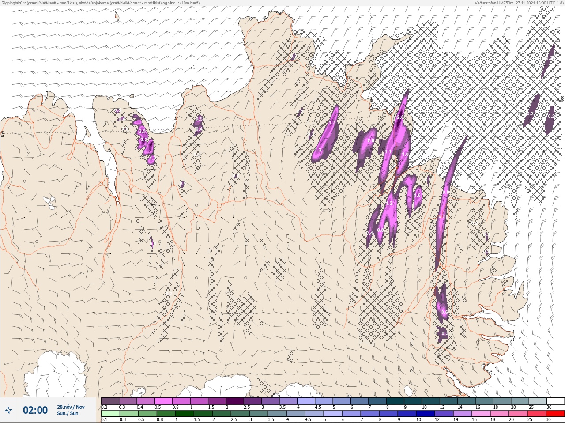565x423 pixels.
Task: Select upper legend swatch between 0.2 and 0.3
Action: click(x=110, y=401)
